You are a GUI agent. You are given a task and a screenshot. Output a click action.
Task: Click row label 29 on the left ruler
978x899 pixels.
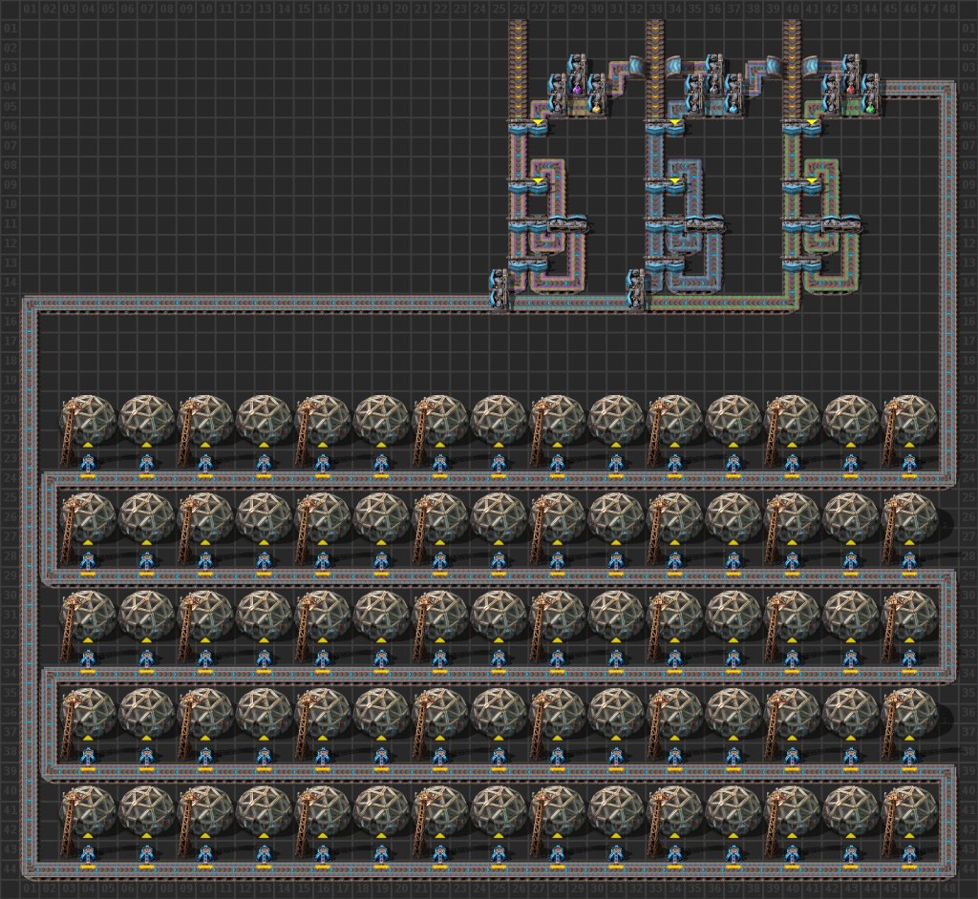[x=10, y=575]
